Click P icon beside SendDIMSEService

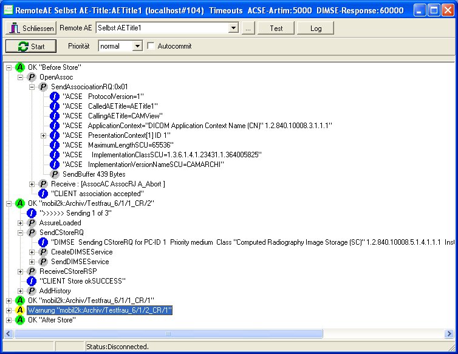[43, 262]
